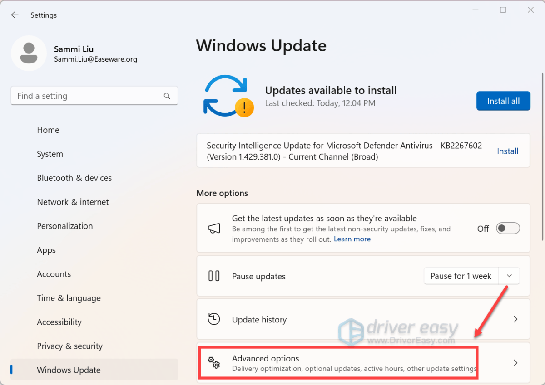
Task: Click the Install all button
Action: [503, 101]
